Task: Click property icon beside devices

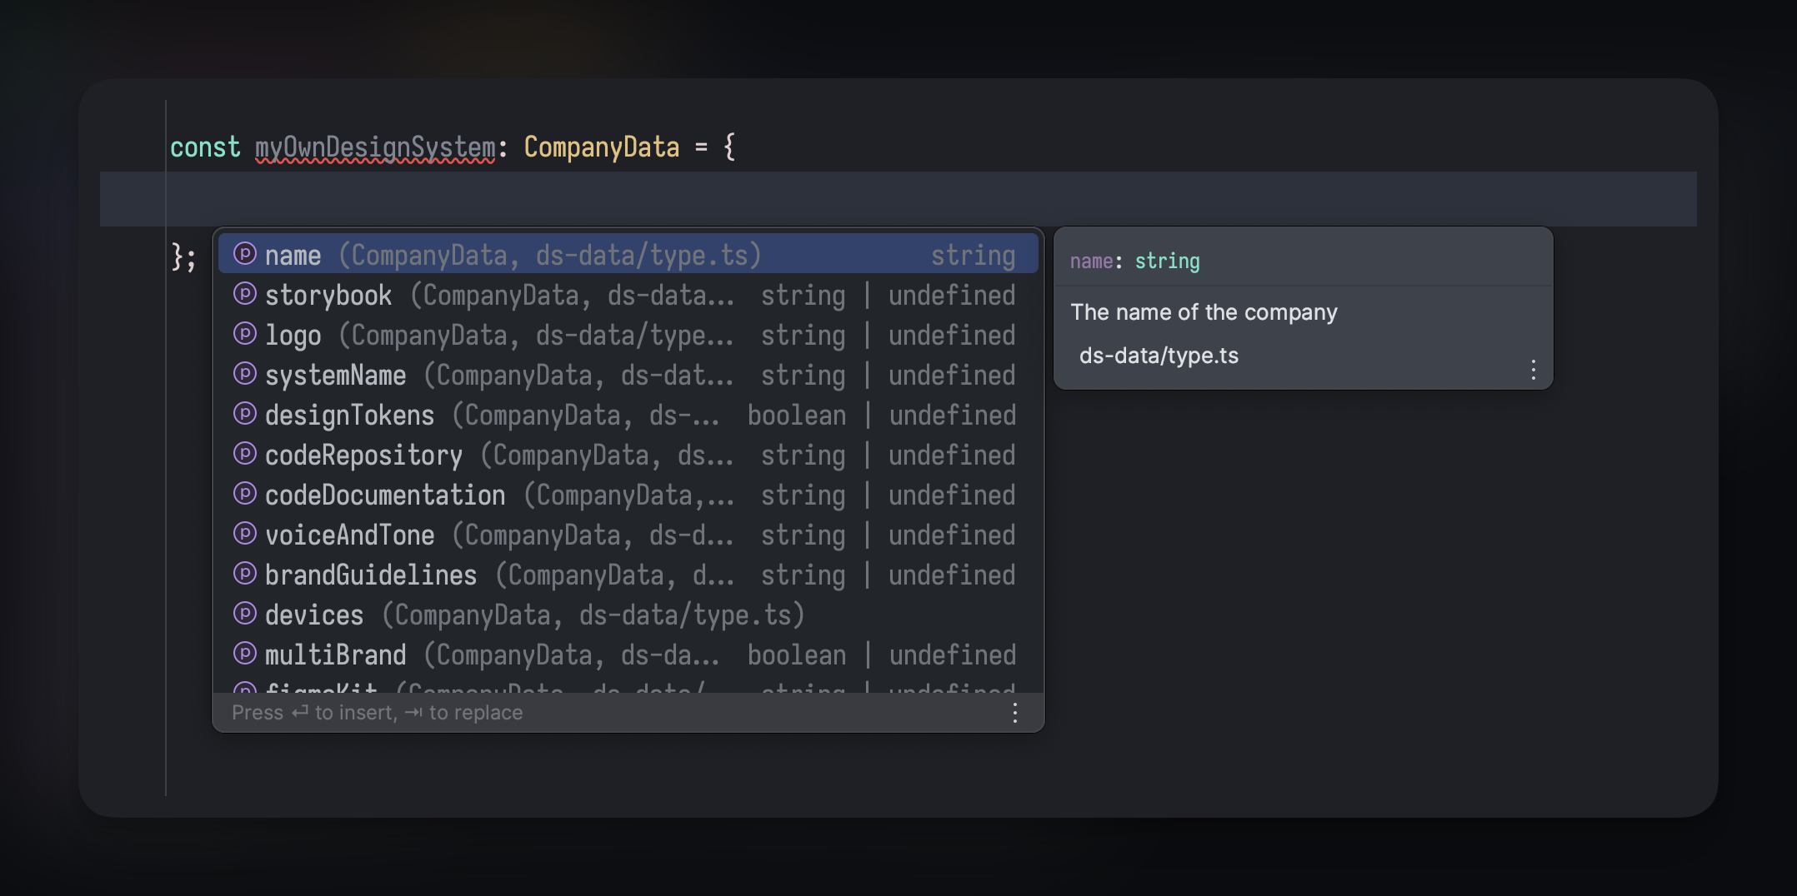Action: (x=244, y=613)
